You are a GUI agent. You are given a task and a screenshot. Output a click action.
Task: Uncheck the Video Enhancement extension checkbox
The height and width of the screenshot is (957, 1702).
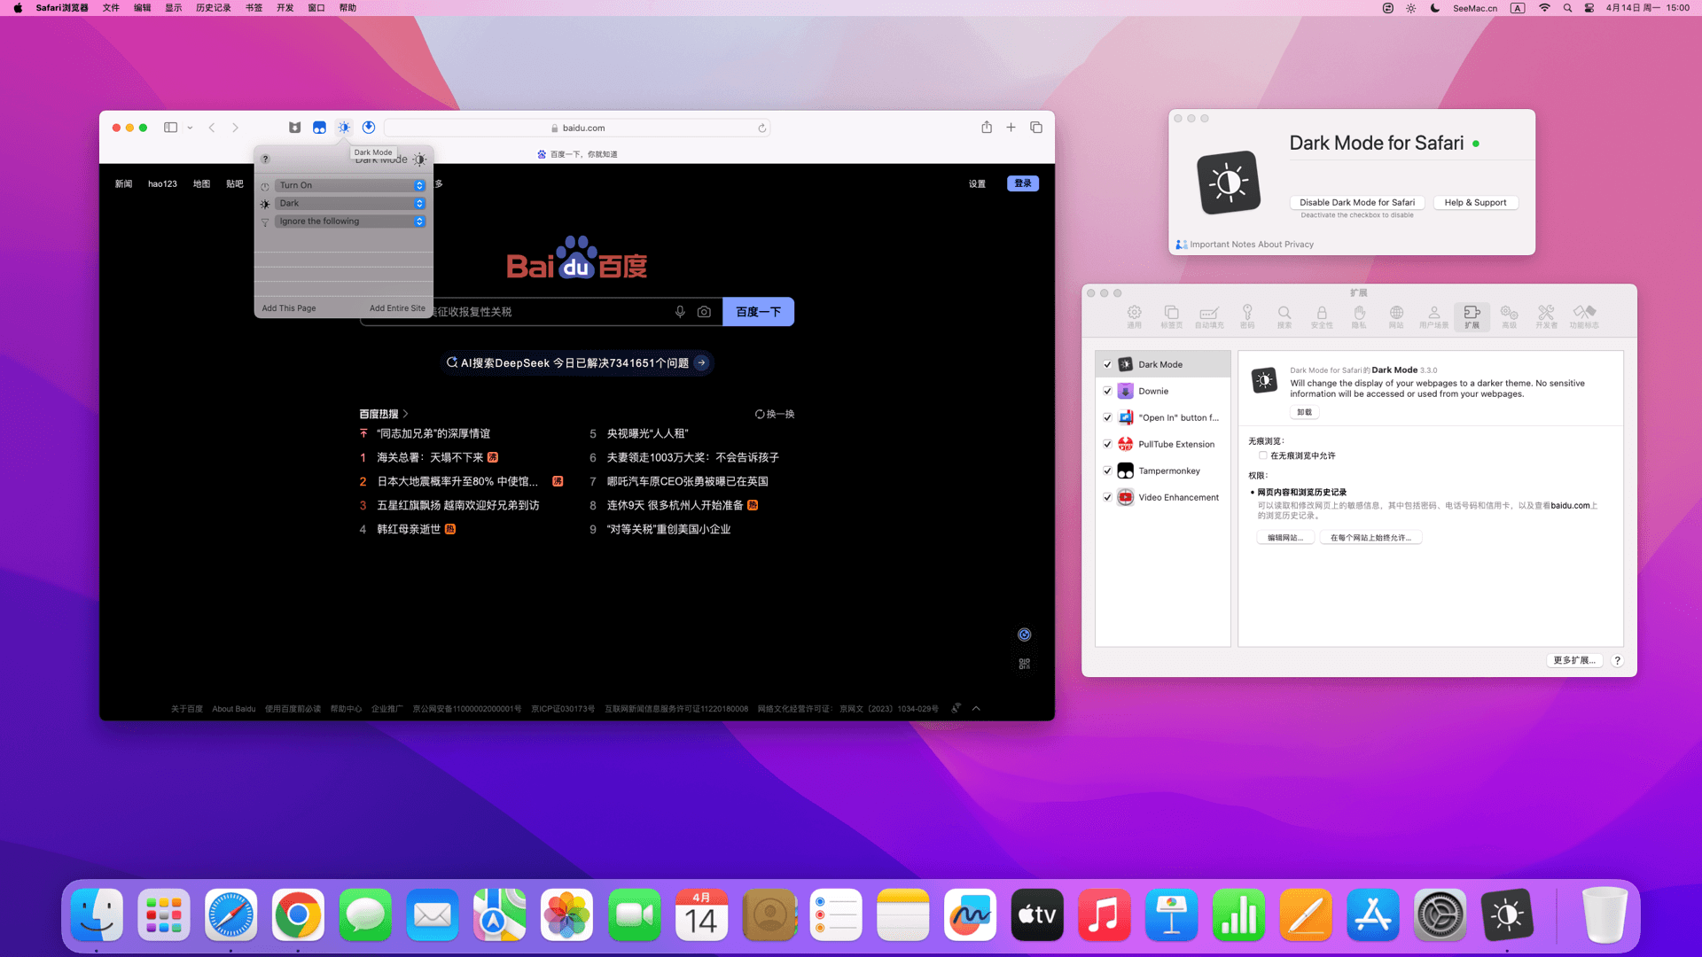(x=1107, y=497)
